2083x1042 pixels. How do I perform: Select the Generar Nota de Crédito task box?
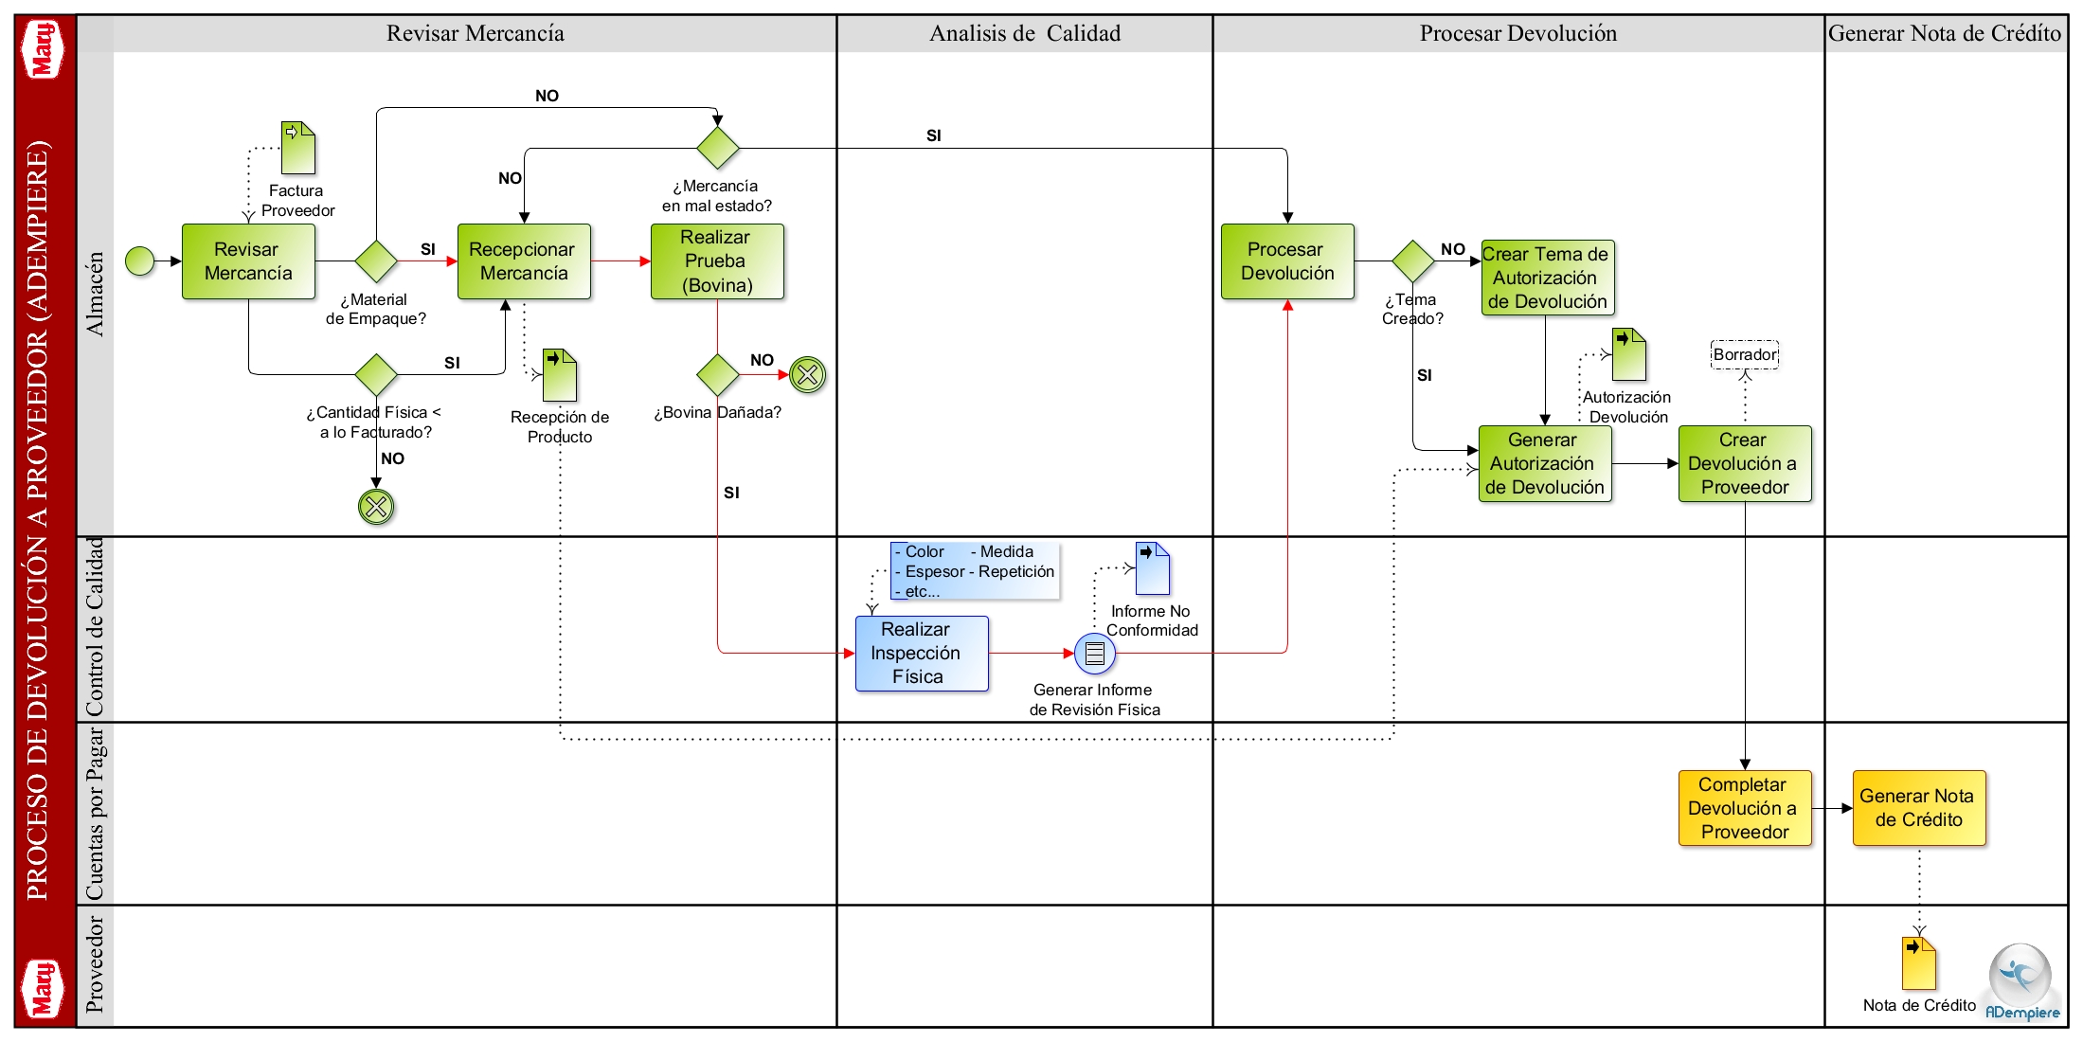click(1919, 808)
